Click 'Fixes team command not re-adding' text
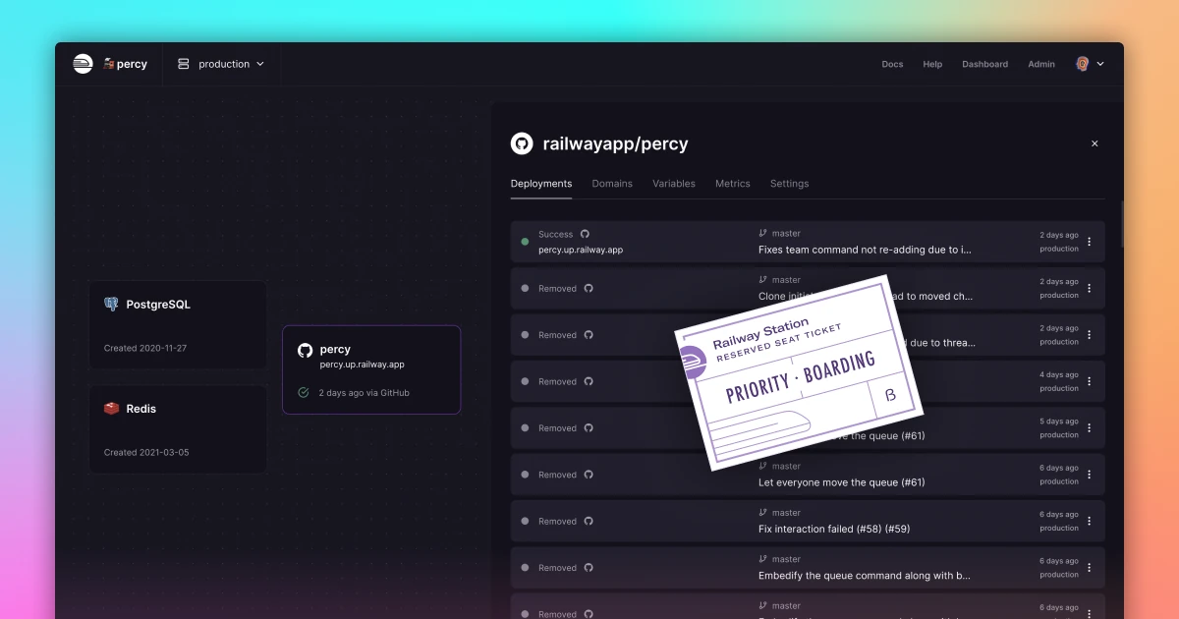The width and height of the screenshot is (1179, 619). click(866, 250)
